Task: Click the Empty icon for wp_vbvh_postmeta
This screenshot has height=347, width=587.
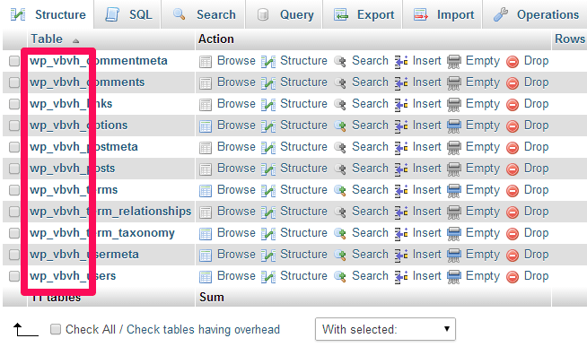Action: pyautogui.click(x=454, y=148)
